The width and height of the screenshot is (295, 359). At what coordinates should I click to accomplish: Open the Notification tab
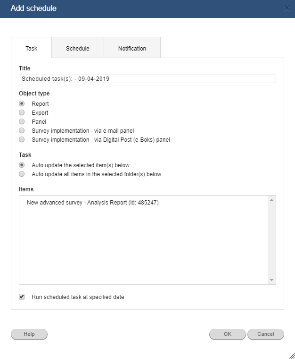(x=132, y=48)
